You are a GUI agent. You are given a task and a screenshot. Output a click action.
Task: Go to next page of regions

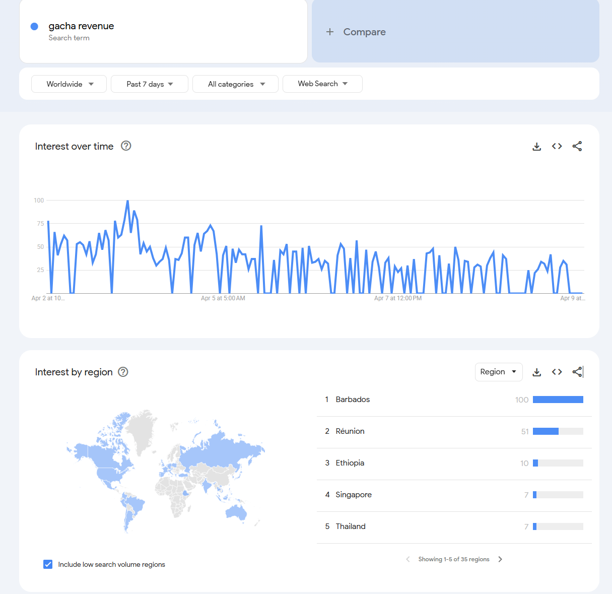pyautogui.click(x=500, y=559)
